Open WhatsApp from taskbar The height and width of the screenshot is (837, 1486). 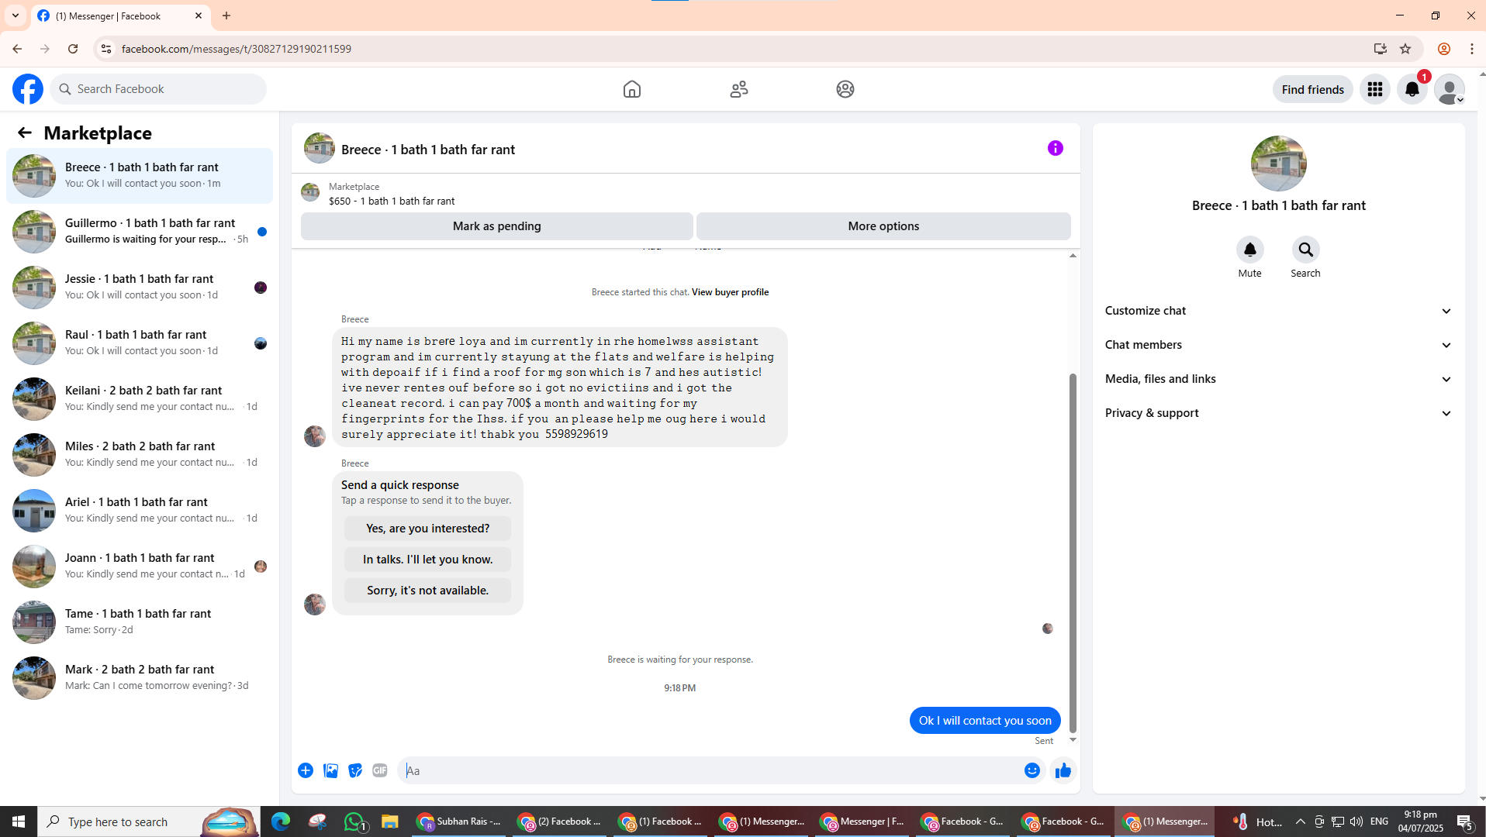pos(355,821)
